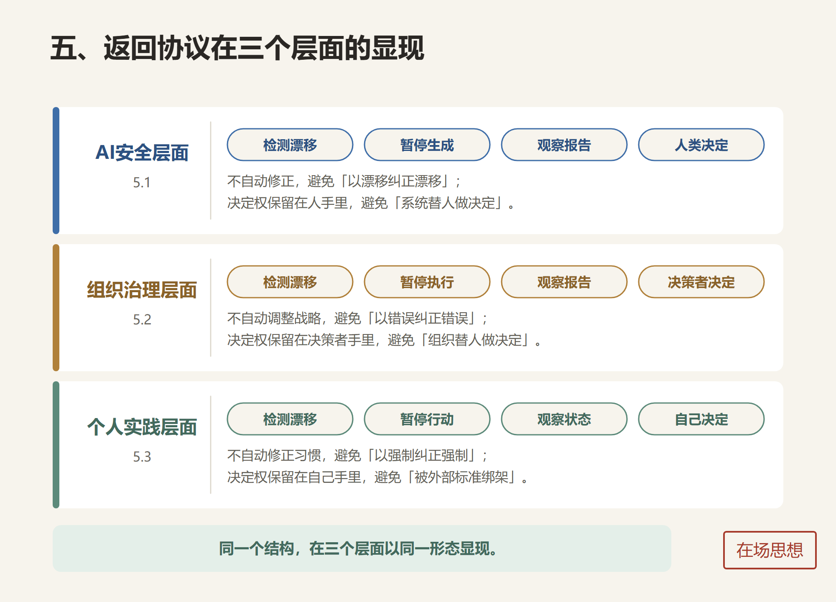Click 观察报告 pill in AI安全层面 row

coord(564,145)
